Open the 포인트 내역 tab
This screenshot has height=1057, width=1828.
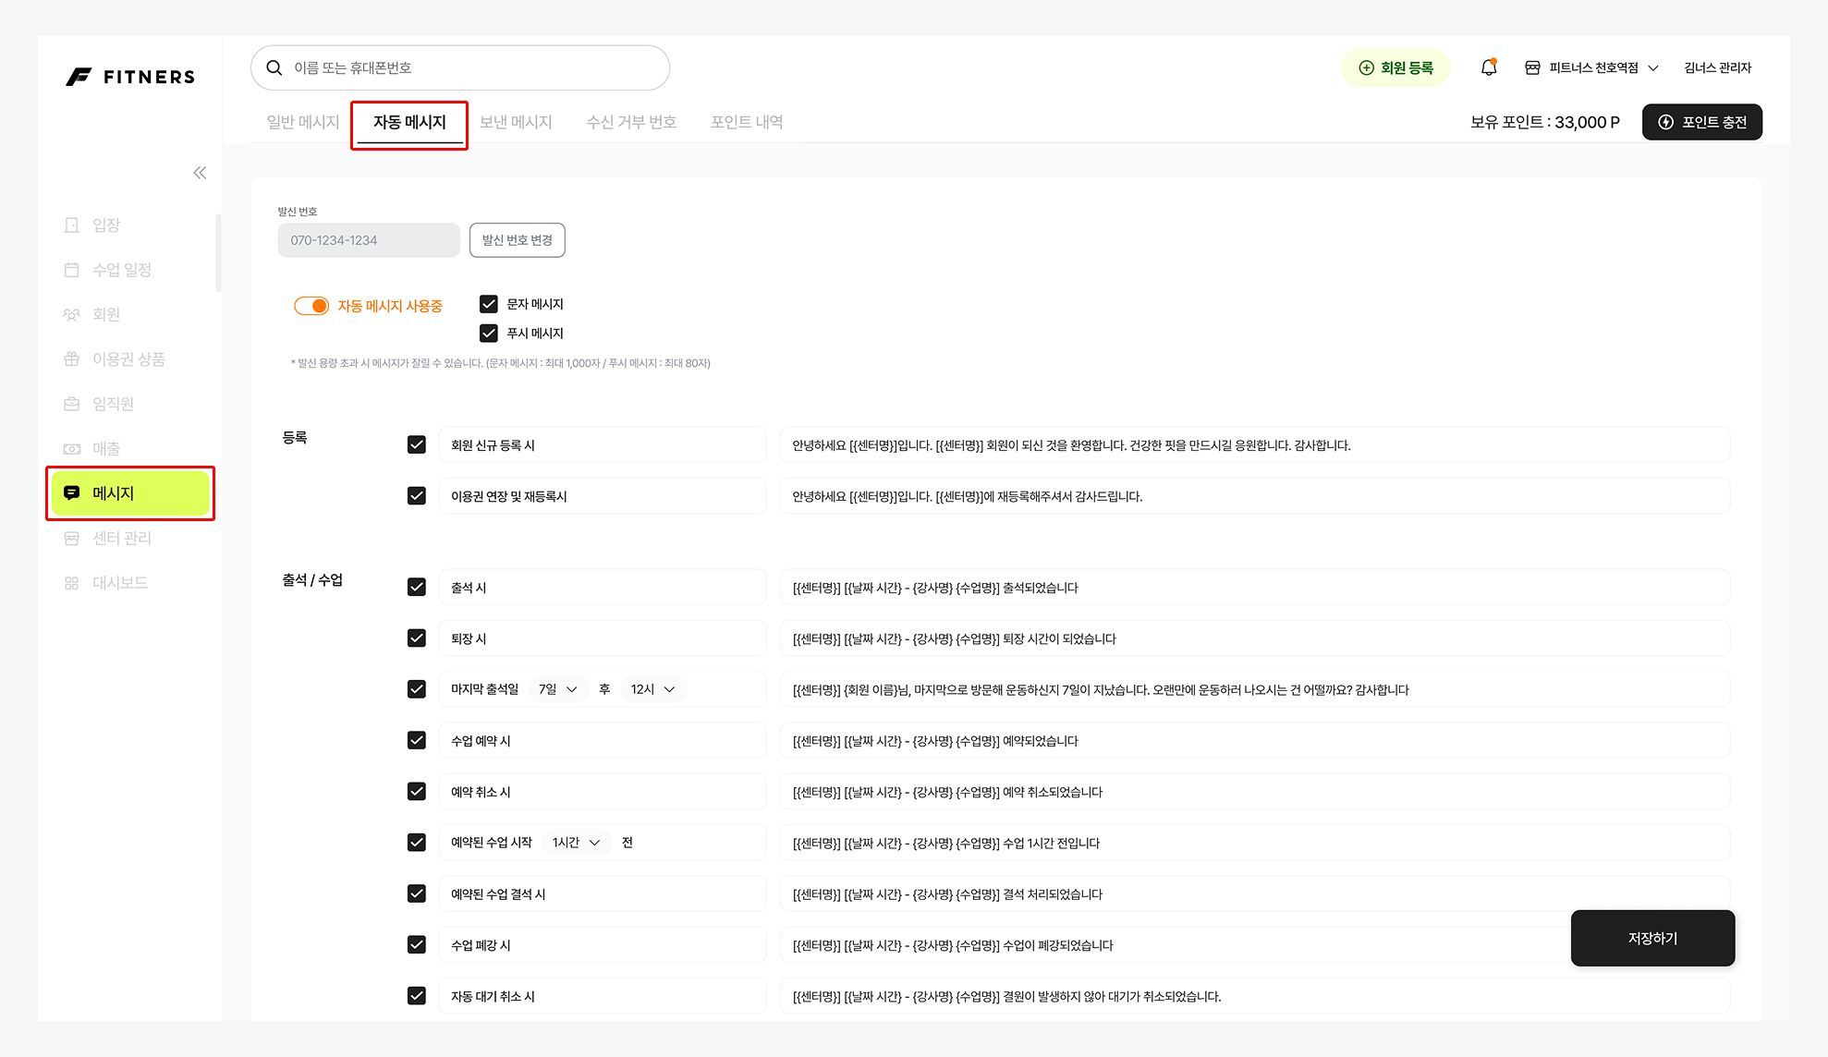pos(747,122)
